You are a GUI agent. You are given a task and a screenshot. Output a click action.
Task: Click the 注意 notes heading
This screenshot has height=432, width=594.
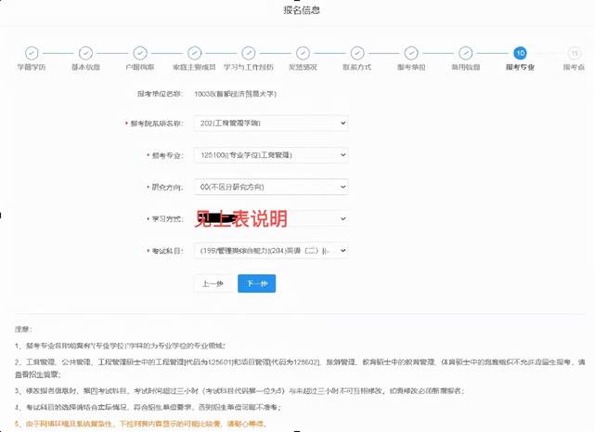tap(23, 329)
